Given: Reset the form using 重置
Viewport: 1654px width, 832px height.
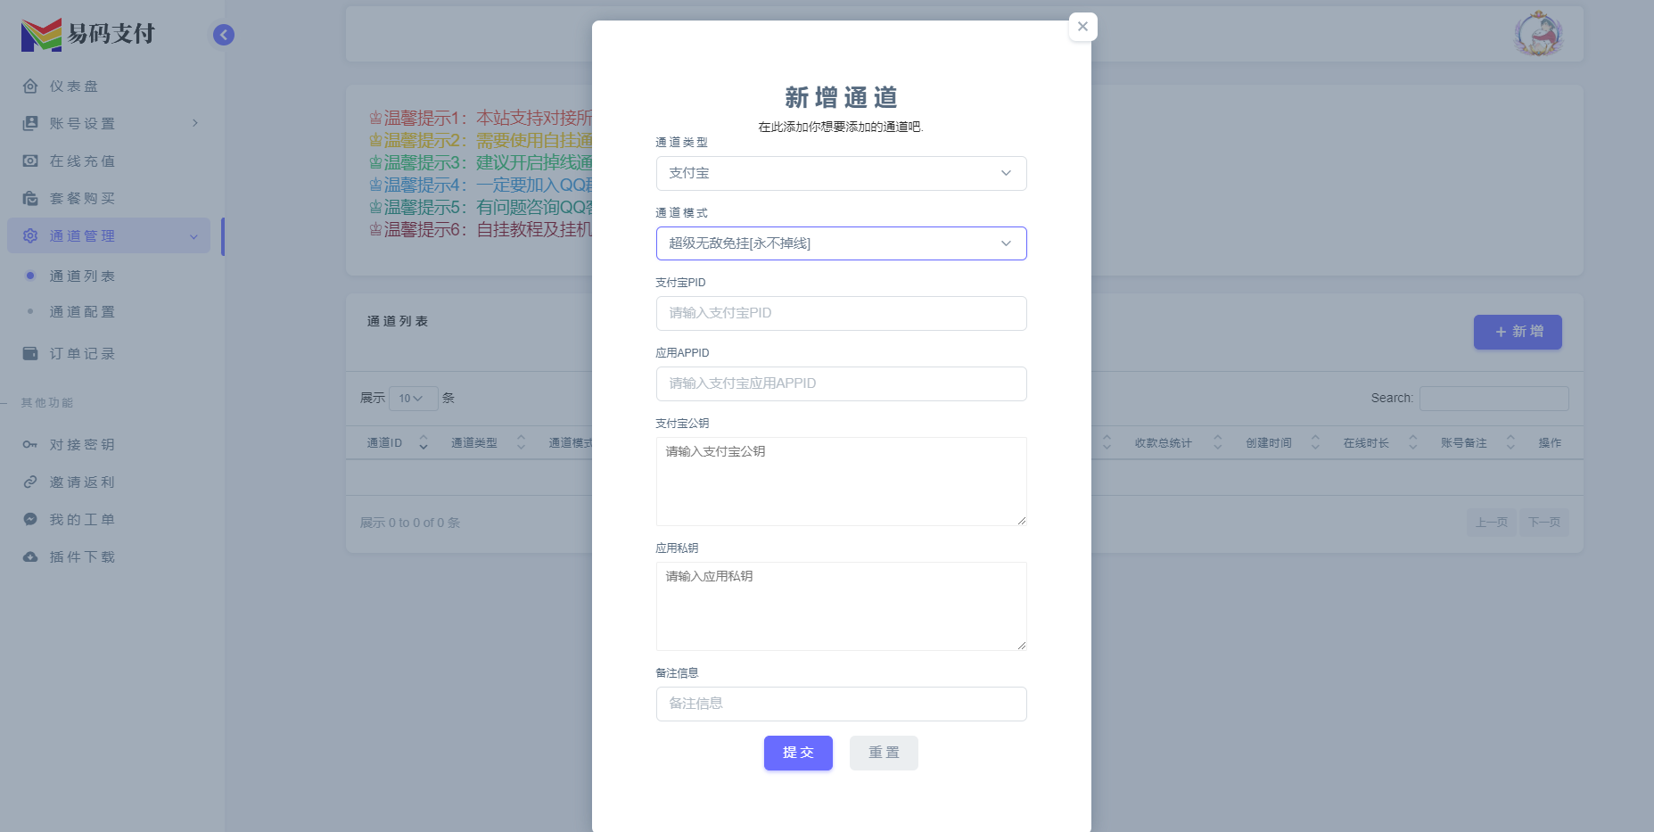Looking at the screenshot, I should coord(883,753).
